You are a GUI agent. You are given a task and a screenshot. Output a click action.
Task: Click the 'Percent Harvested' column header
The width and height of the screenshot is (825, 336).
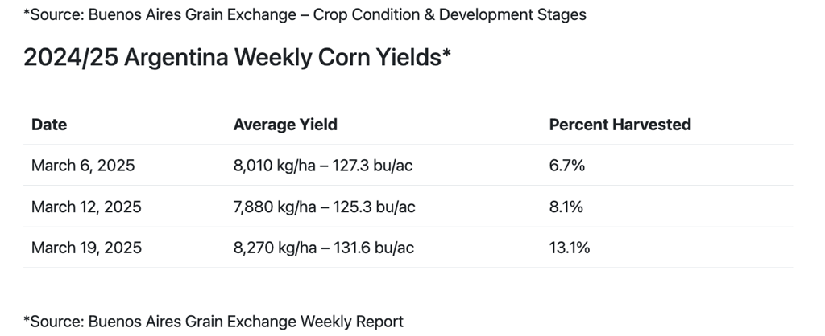click(620, 125)
